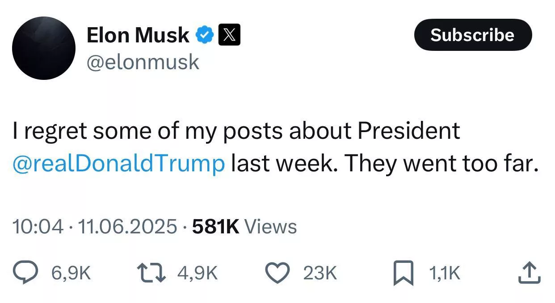Open the @elonmusk handle link
This screenshot has width=555, height=303.
pos(143,62)
